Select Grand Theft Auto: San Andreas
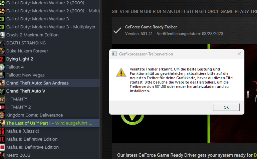The image size is (257, 159). click(50, 83)
